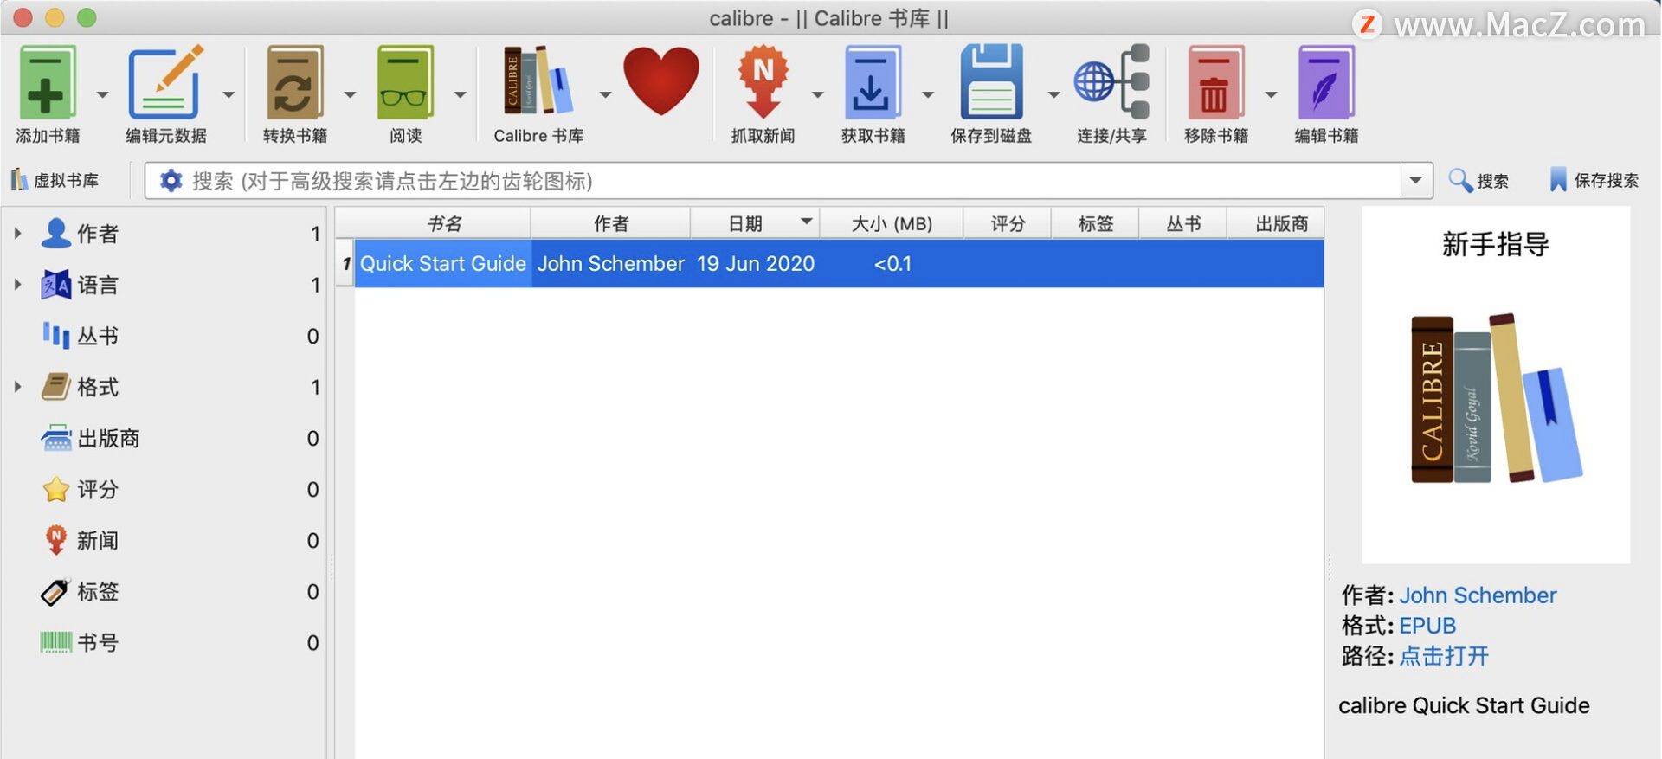Select the Quick Start Guide title cell

point(443,264)
